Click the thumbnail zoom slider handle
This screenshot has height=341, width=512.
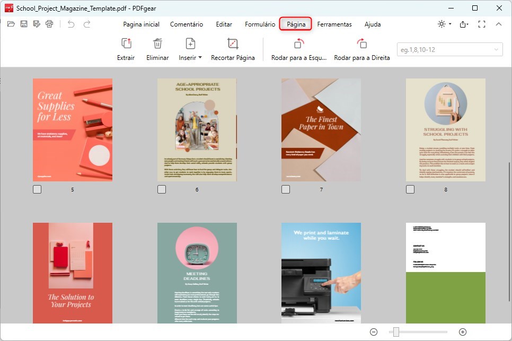(x=395, y=332)
